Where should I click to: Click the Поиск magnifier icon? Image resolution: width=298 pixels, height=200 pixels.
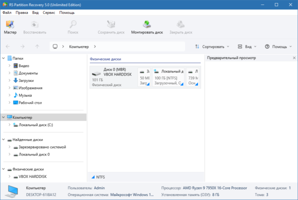click(73, 24)
